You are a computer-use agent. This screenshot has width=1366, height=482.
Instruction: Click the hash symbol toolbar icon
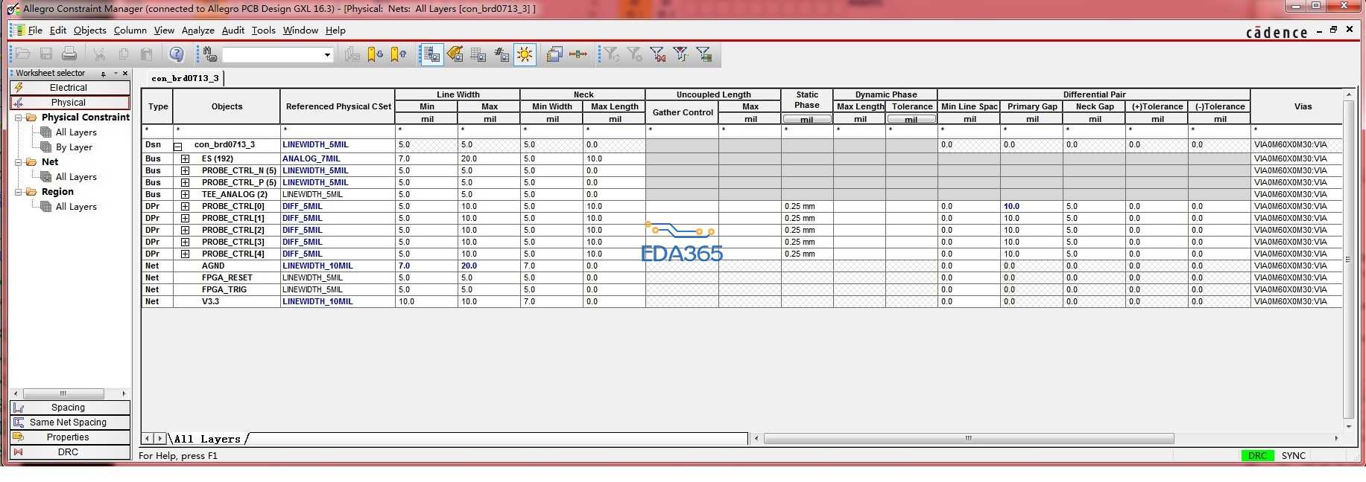502,54
